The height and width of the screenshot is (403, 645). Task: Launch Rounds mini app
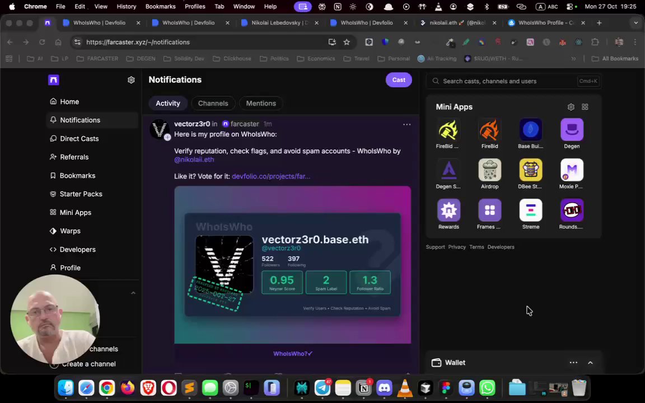point(572,214)
